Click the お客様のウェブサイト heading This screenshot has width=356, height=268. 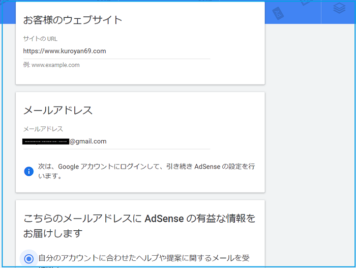73,20
